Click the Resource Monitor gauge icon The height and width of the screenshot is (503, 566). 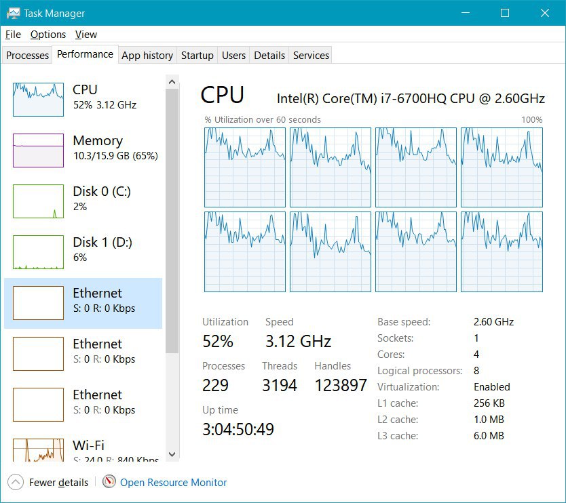point(109,482)
